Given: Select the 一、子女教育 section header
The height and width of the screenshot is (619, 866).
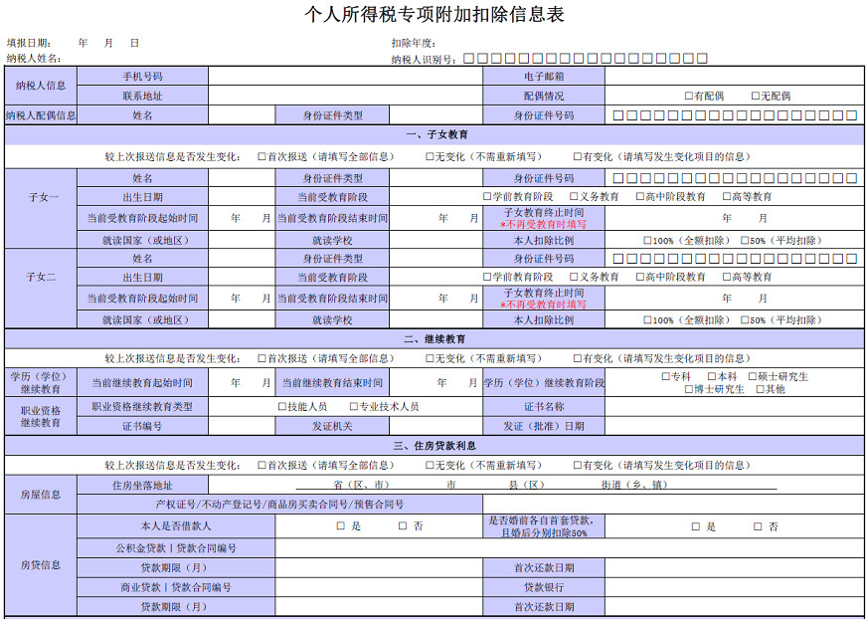Looking at the screenshot, I should point(434,135).
